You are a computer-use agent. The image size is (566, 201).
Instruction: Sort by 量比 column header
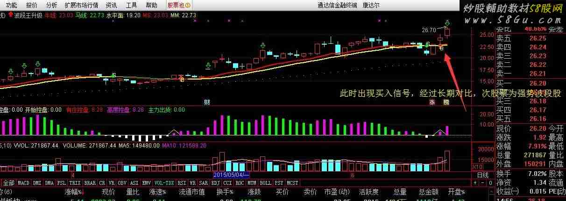133,191
